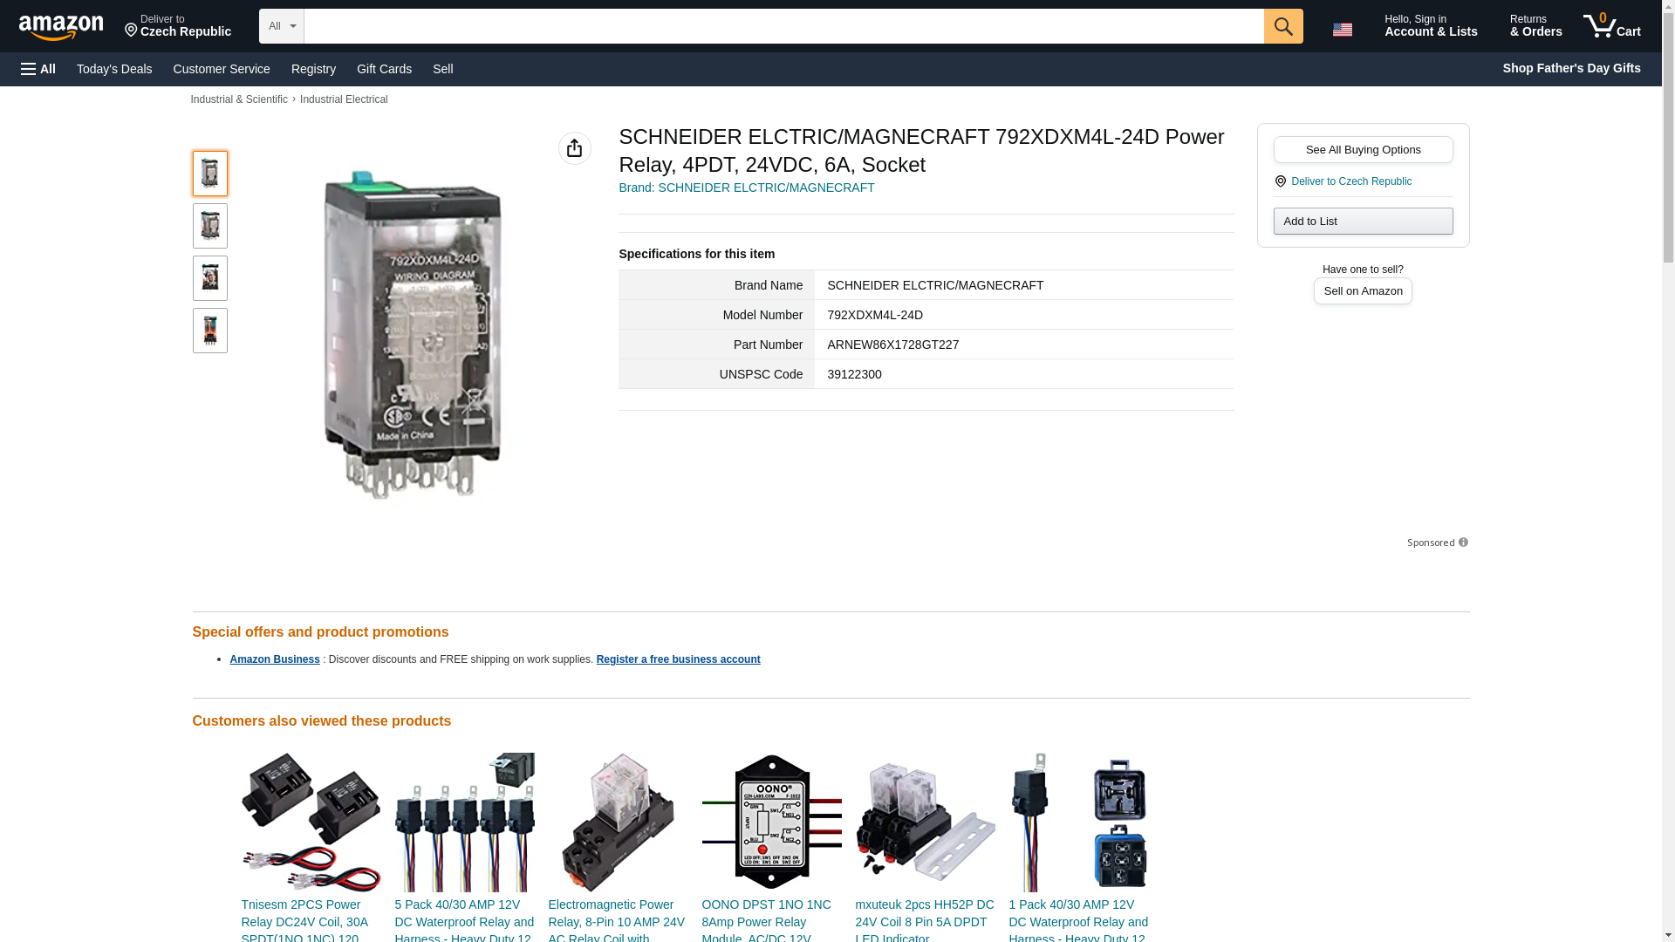This screenshot has height=942, width=1675.
Task: Click Register a free business account link
Action: click(678, 659)
